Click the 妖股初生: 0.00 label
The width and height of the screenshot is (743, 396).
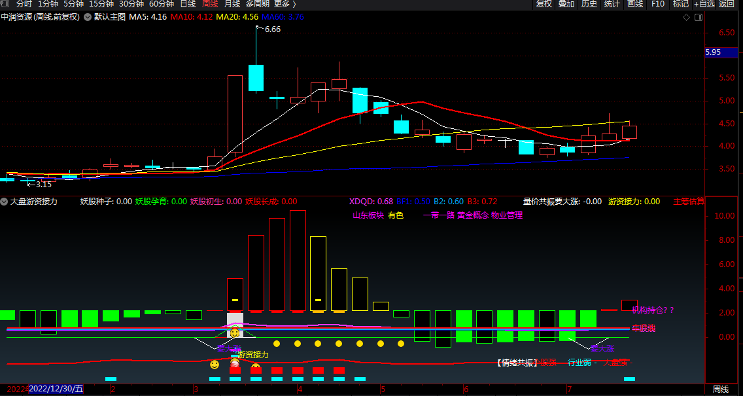click(216, 202)
